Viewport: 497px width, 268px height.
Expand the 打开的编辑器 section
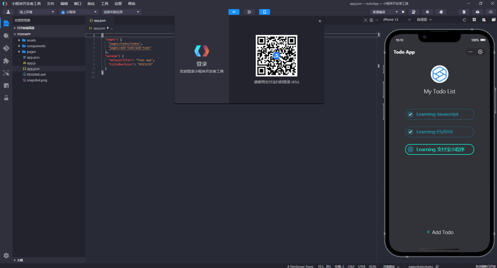(49, 28)
